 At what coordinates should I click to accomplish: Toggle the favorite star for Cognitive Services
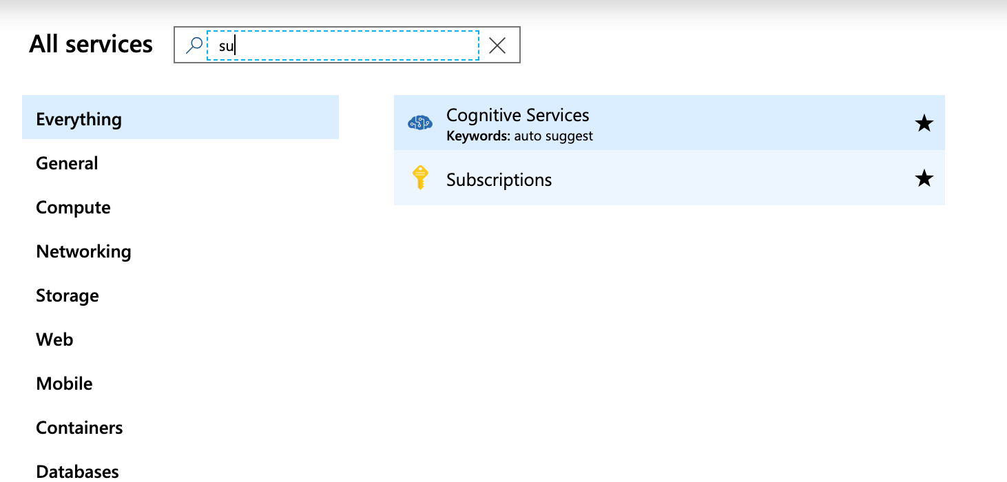[x=923, y=123]
